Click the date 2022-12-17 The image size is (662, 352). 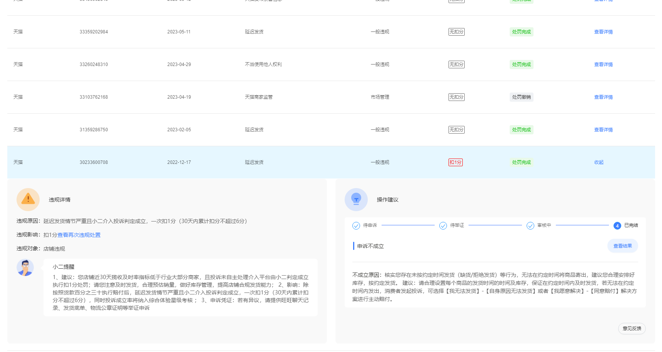179,162
